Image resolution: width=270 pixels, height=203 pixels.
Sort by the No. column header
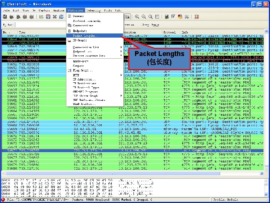(x=9, y=32)
